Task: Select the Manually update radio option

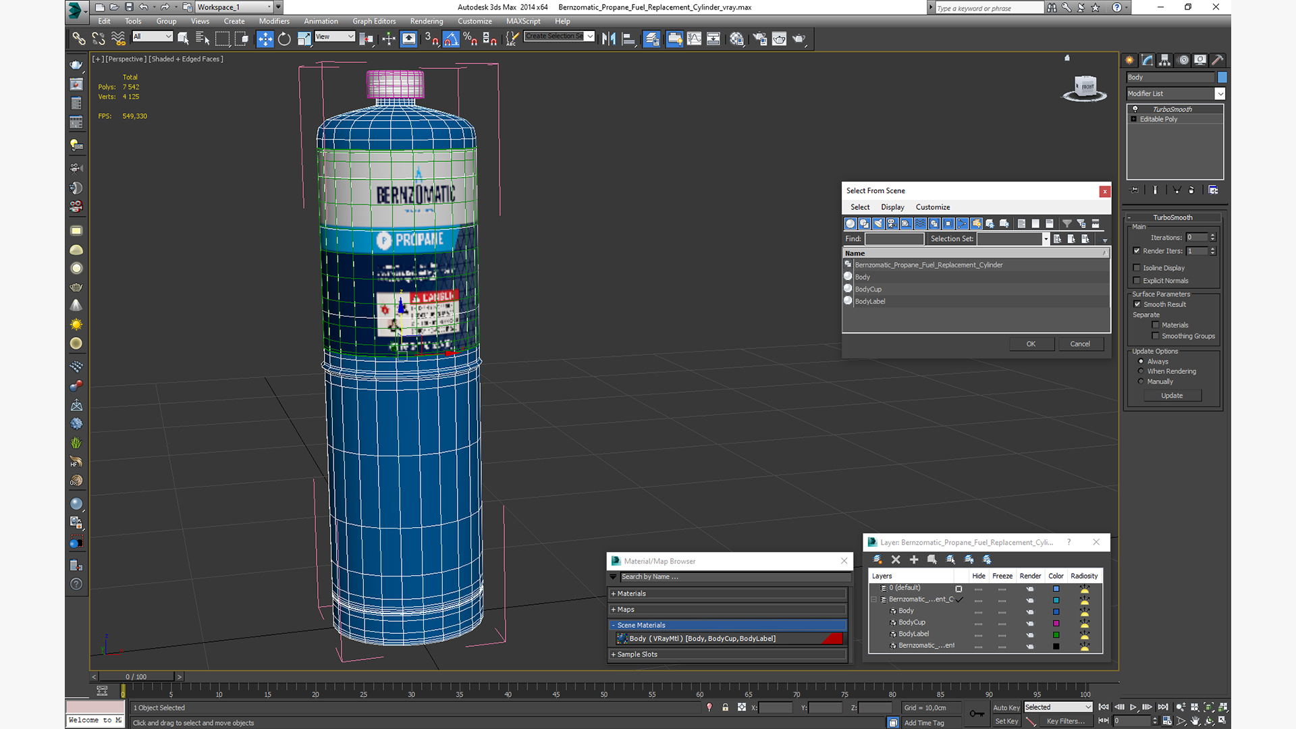Action: pos(1141,381)
